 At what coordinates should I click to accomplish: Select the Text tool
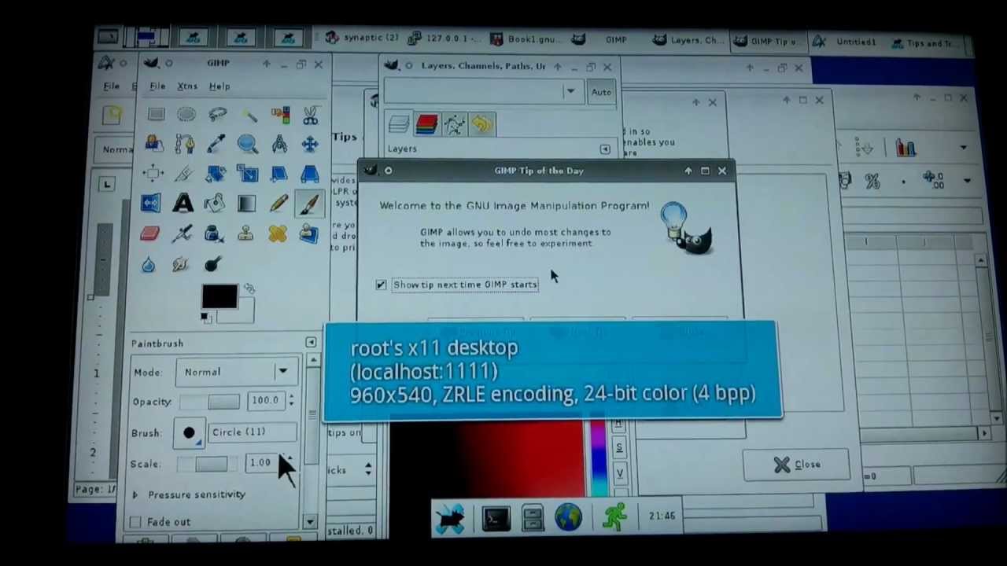[x=183, y=203]
